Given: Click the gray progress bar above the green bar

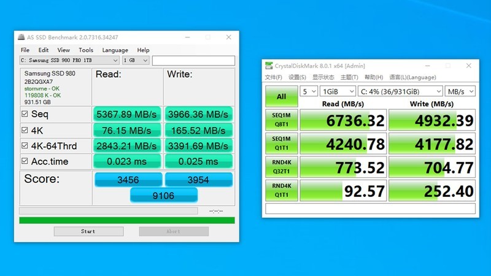Looking at the screenshot, I should [109, 211].
